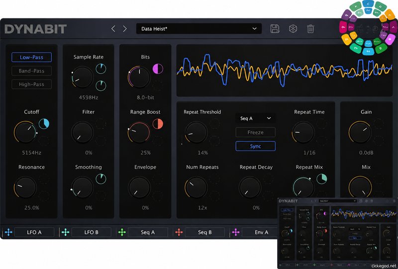
Task: Click the green Seq A drag handle icon
Action: pos(122,232)
